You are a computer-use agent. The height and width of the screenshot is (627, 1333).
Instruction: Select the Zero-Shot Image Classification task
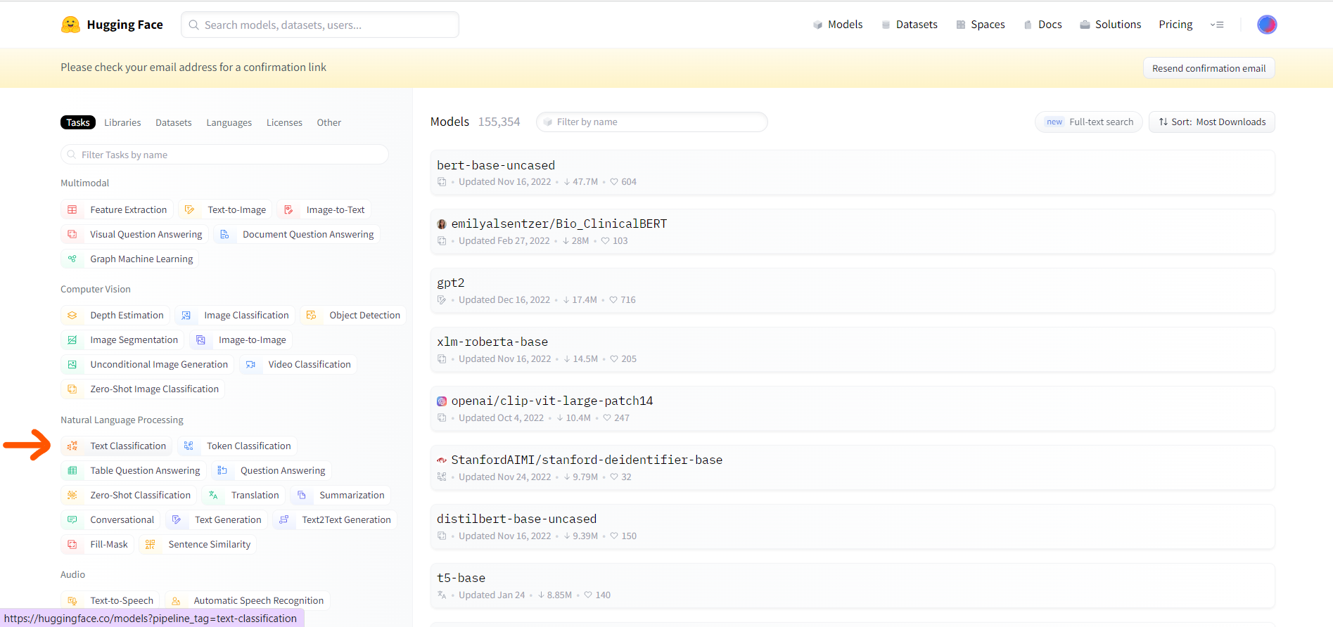(x=143, y=389)
